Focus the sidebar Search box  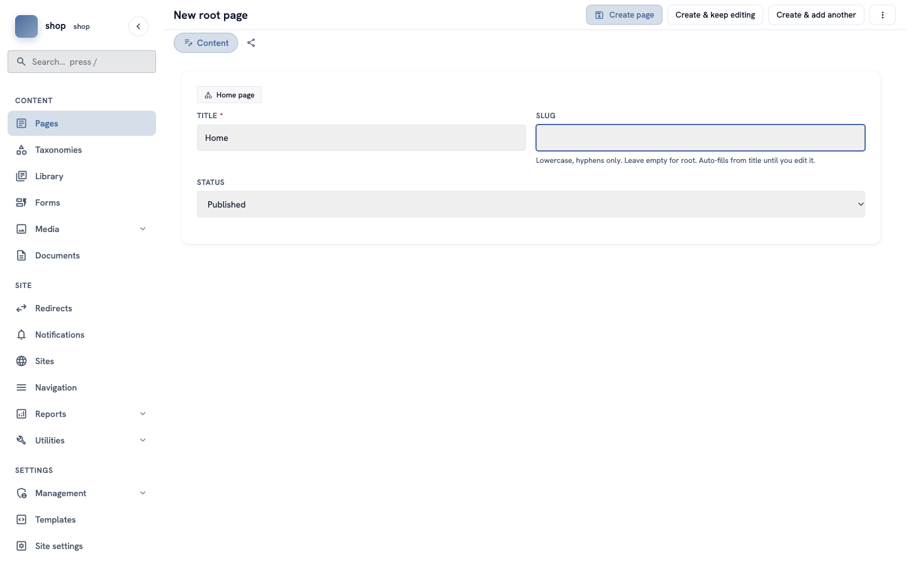pos(82,62)
